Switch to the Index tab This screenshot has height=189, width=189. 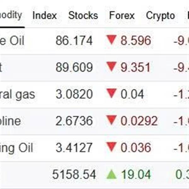(x=45, y=15)
